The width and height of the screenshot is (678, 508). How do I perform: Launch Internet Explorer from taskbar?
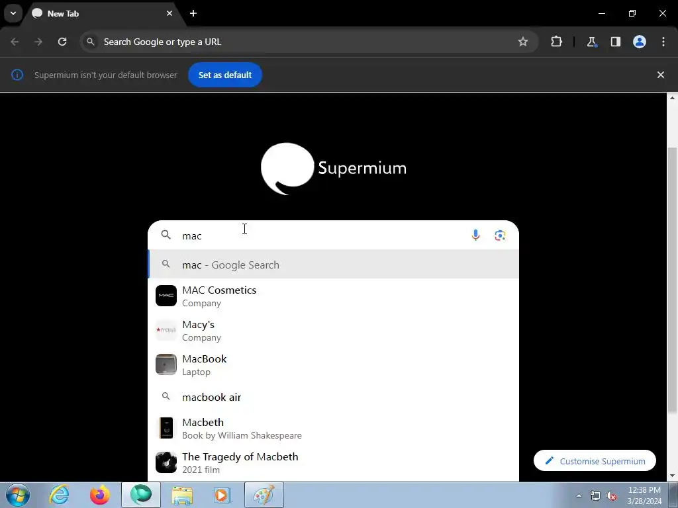[x=59, y=495]
